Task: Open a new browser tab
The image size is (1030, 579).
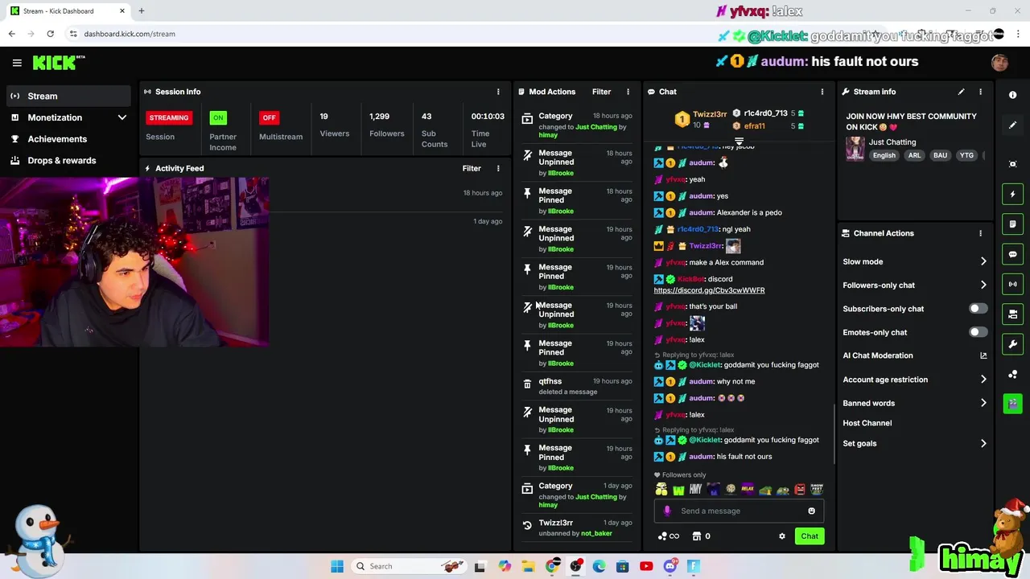Action: pos(141,11)
